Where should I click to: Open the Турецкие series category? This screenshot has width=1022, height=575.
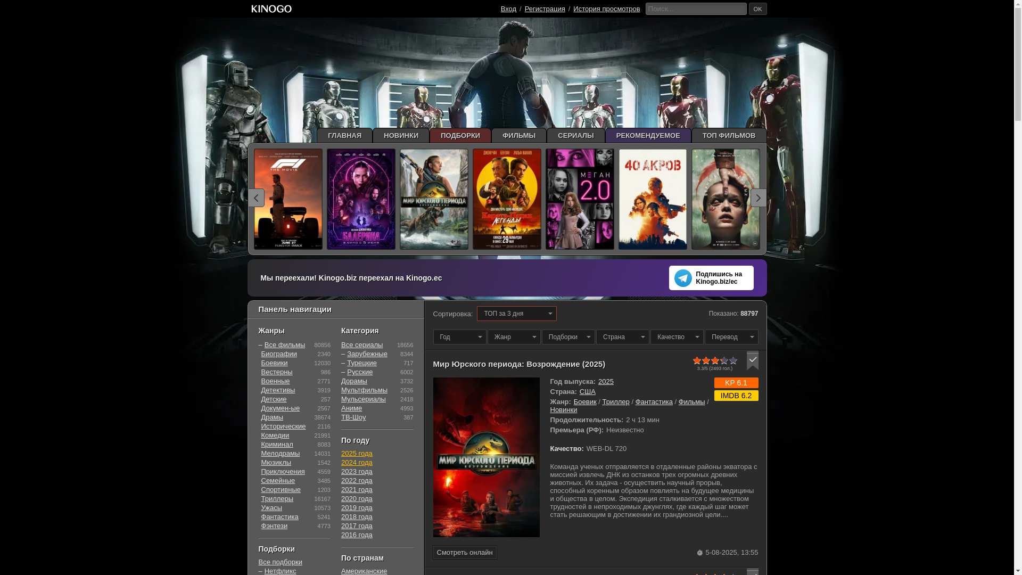362,363
